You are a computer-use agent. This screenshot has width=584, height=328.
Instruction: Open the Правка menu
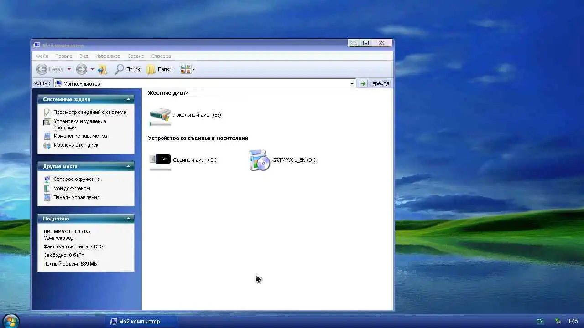point(63,56)
